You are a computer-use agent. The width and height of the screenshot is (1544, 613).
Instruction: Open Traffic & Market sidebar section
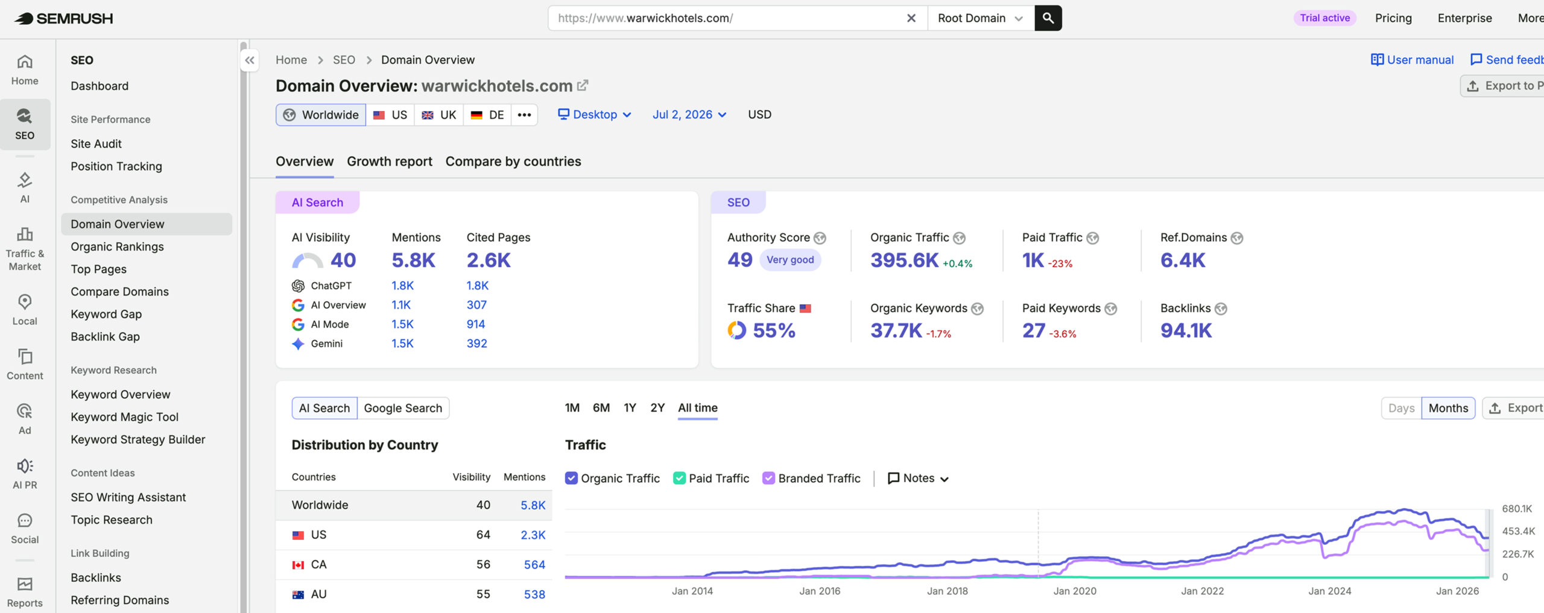point(25,248)
